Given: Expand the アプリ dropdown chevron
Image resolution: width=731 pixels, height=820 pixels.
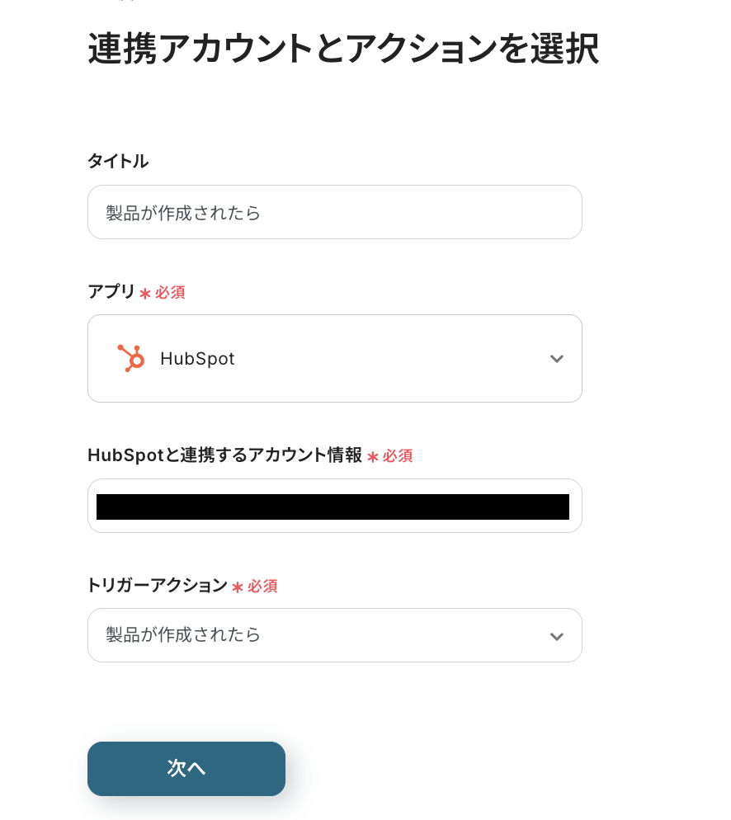Looking at the screenshot, I should tap(557, 359).
